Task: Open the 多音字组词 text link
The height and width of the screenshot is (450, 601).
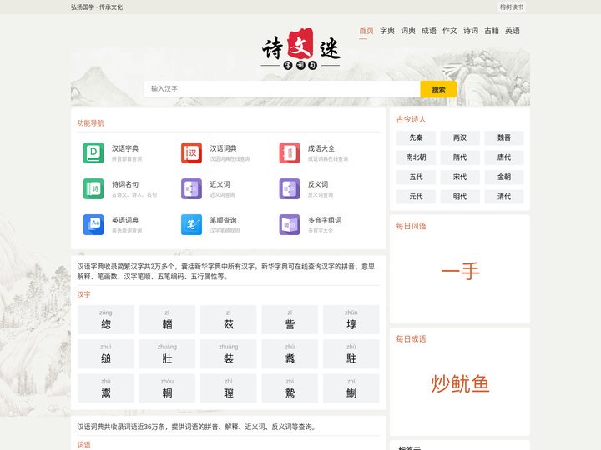Action: [325, 220]
